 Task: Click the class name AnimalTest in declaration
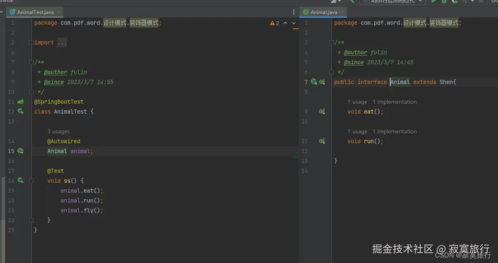70,112
